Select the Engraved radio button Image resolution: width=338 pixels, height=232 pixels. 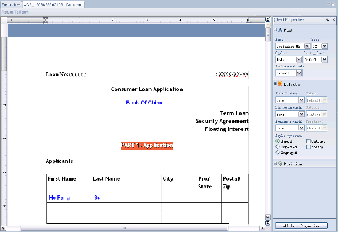pyautogui.click(x=278, y=152)
